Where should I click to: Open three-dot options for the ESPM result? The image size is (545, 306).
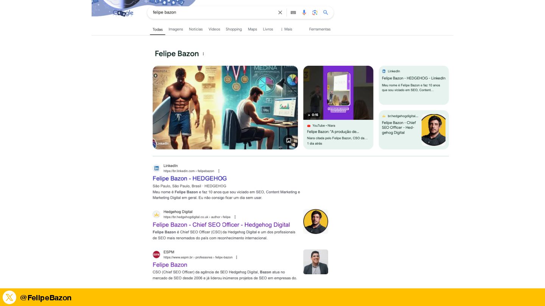point(237,257)
